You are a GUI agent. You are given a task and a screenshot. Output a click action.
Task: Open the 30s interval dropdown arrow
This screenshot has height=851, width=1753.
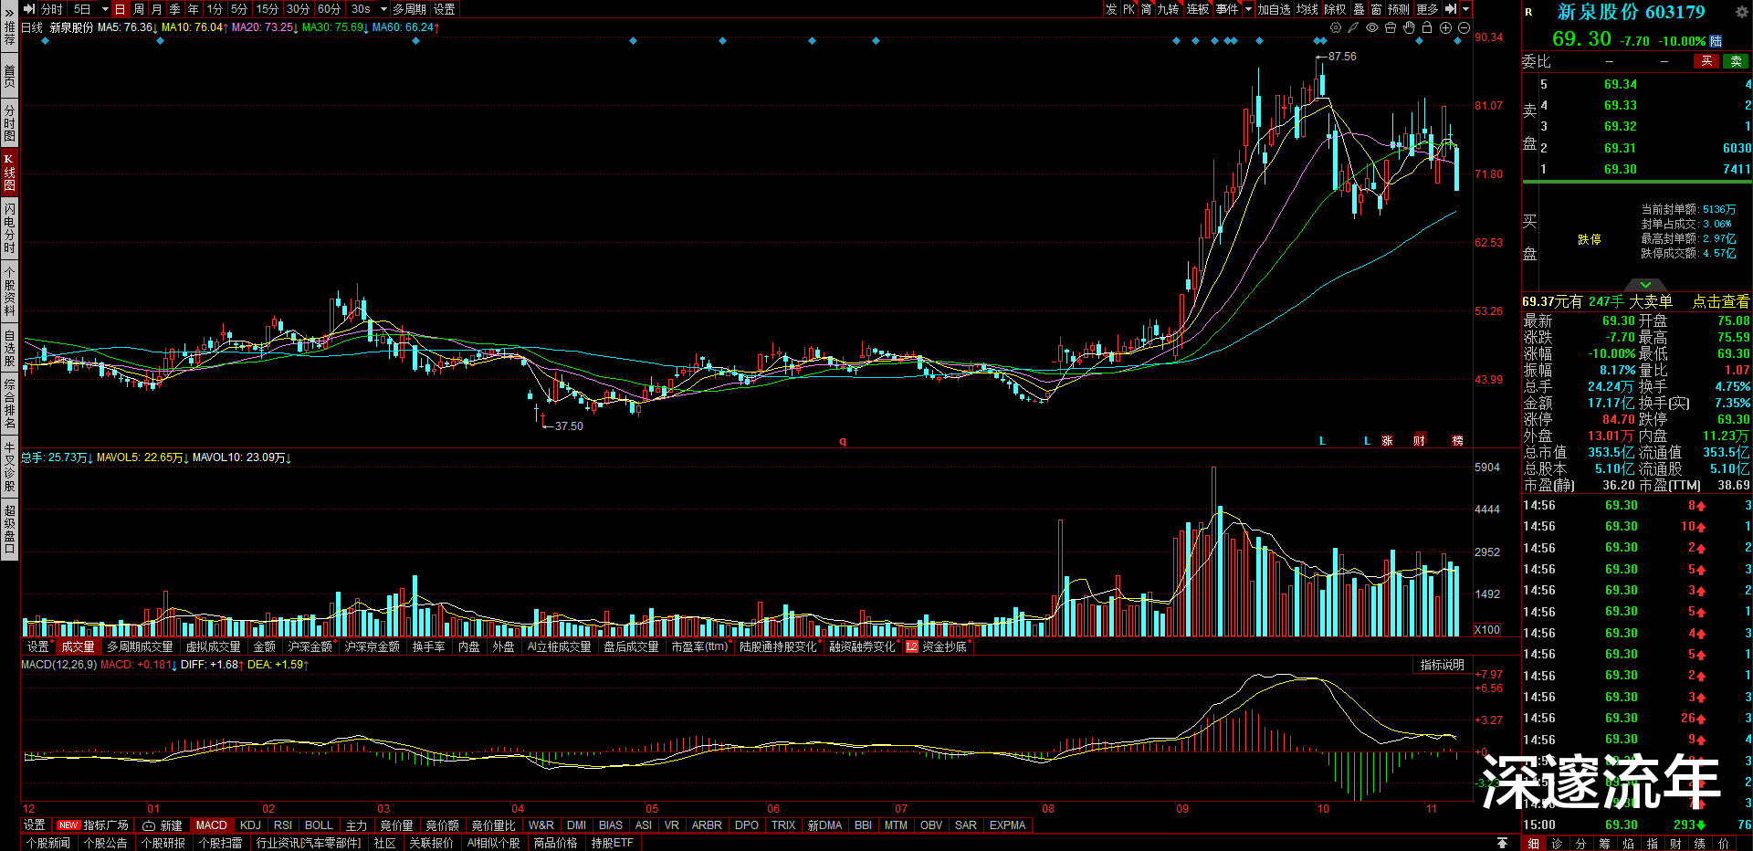tap(383, 9)
